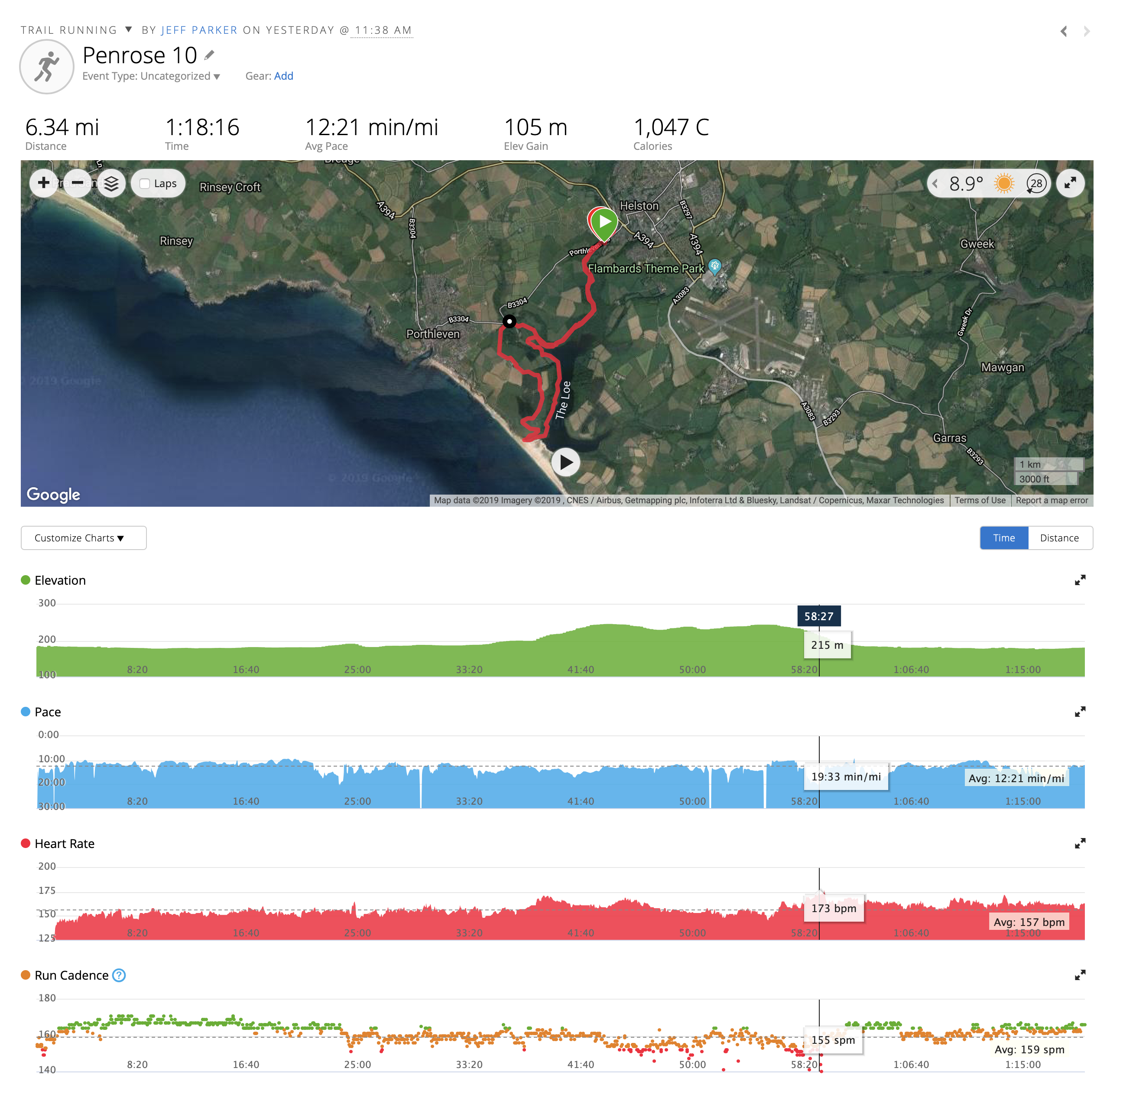
Task: Click the green start marker on map
Action: [x=604, y=221]
